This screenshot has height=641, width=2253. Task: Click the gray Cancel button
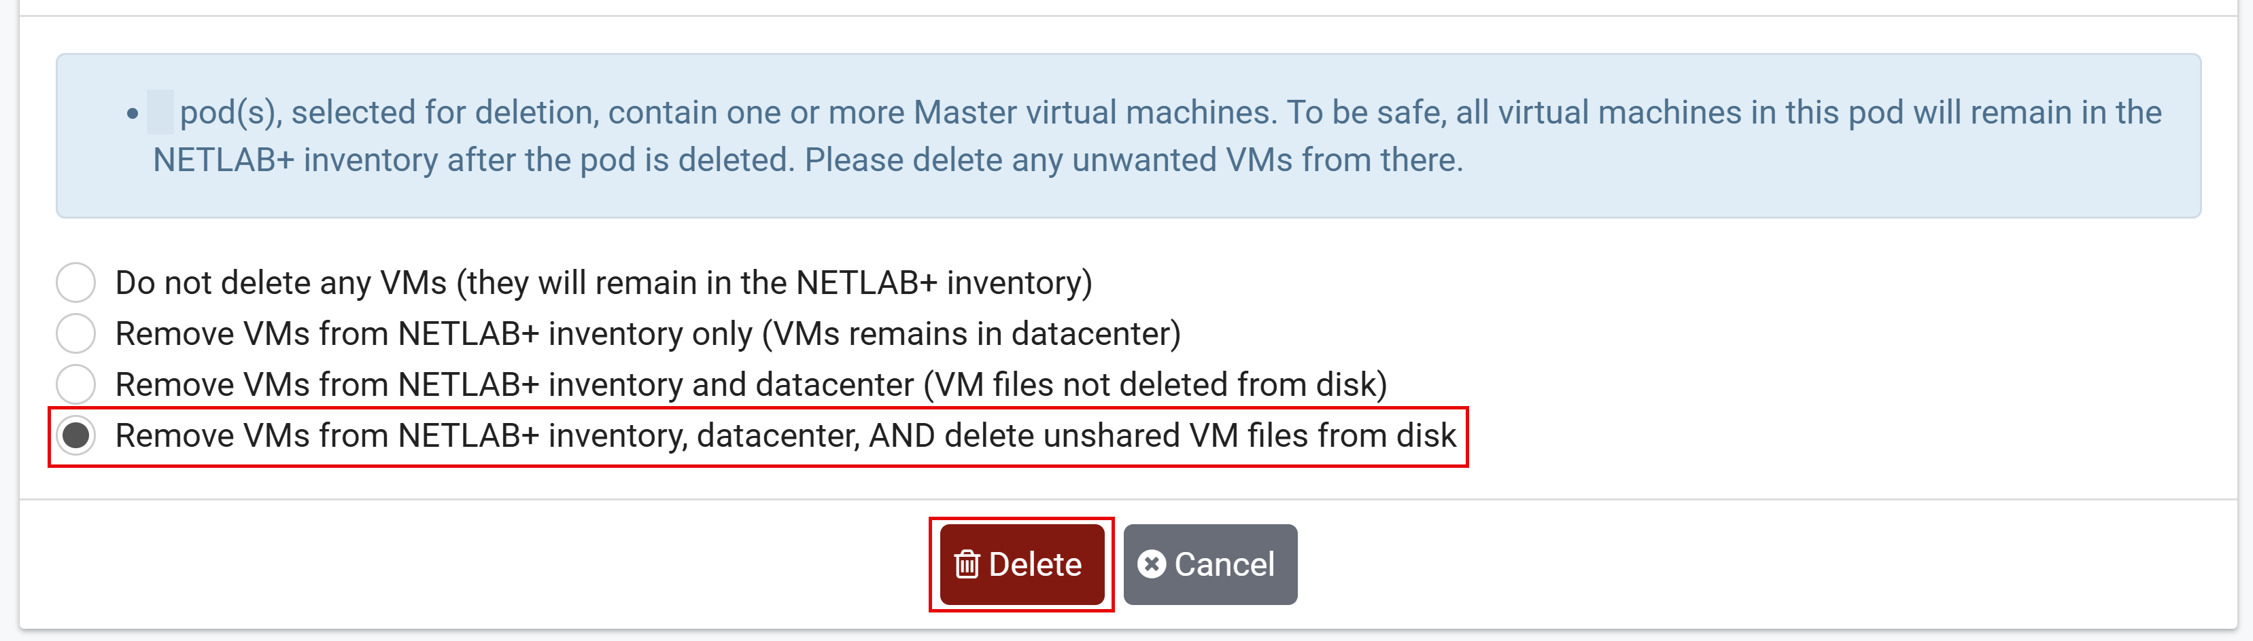click(x=1211, y=564)
